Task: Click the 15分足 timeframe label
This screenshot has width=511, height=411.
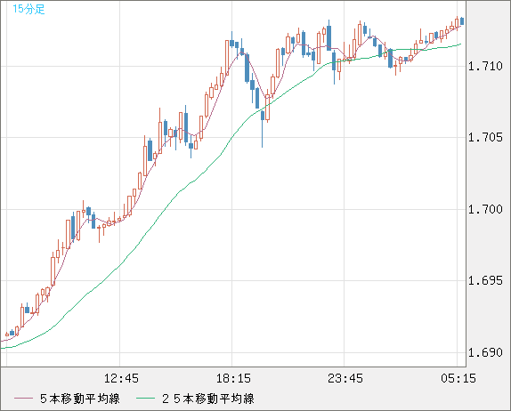Action: [x=28, y=9]
